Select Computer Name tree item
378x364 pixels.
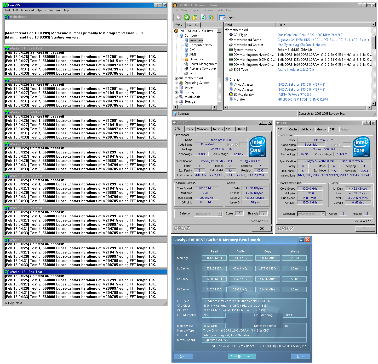tap(201, 45)
